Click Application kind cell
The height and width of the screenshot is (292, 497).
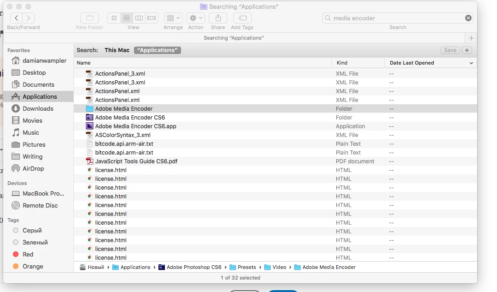350,126
